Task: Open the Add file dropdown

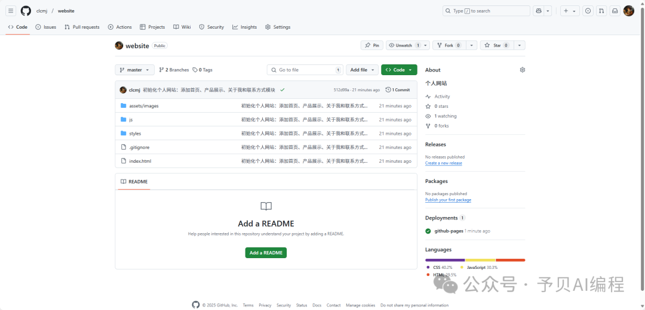Action: [362, 70]
